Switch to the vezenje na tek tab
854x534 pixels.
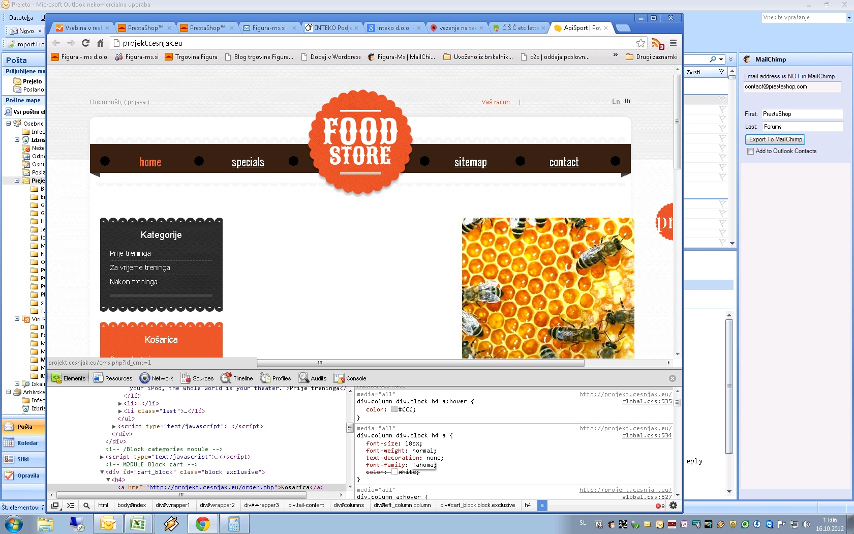coord(457,28)
